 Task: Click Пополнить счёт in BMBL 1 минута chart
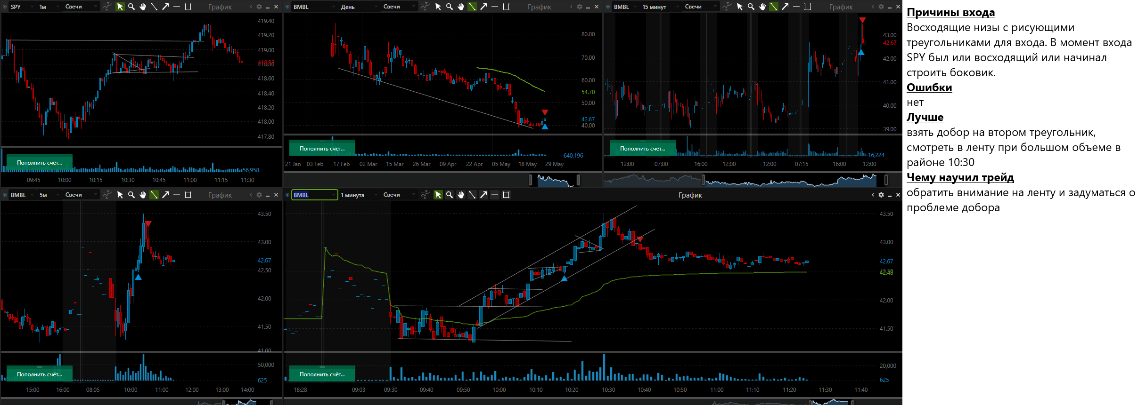click(x=322, y=374)
